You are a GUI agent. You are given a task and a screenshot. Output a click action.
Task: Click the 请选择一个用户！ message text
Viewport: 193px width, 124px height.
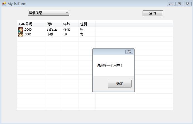click(x=110, y=65)
